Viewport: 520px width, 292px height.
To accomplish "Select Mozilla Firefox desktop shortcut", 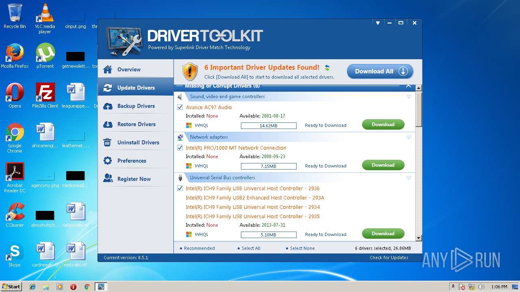I will (15, 56).
